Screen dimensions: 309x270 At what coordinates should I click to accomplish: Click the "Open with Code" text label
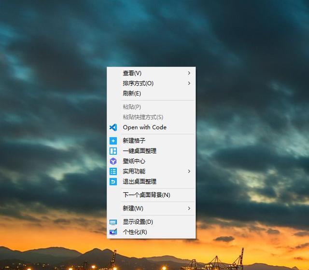(x=144, y=127)
